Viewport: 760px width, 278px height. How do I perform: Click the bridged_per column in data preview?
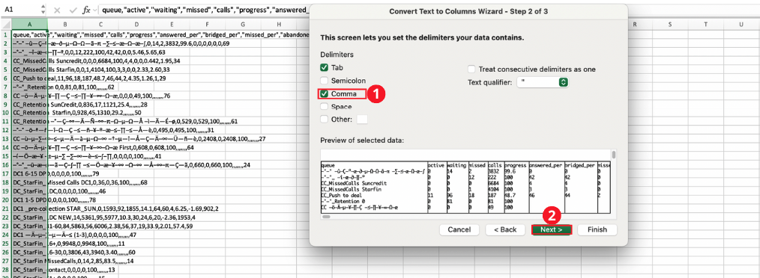click(581, 186)
